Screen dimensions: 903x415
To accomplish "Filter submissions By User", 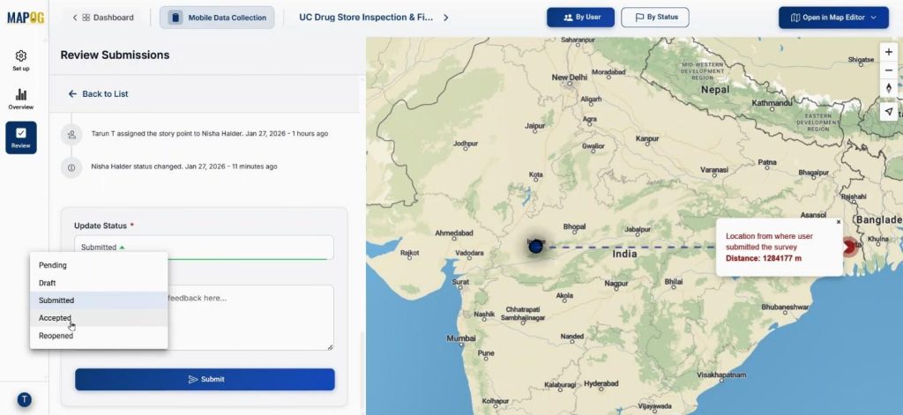I will pos(580,18).
